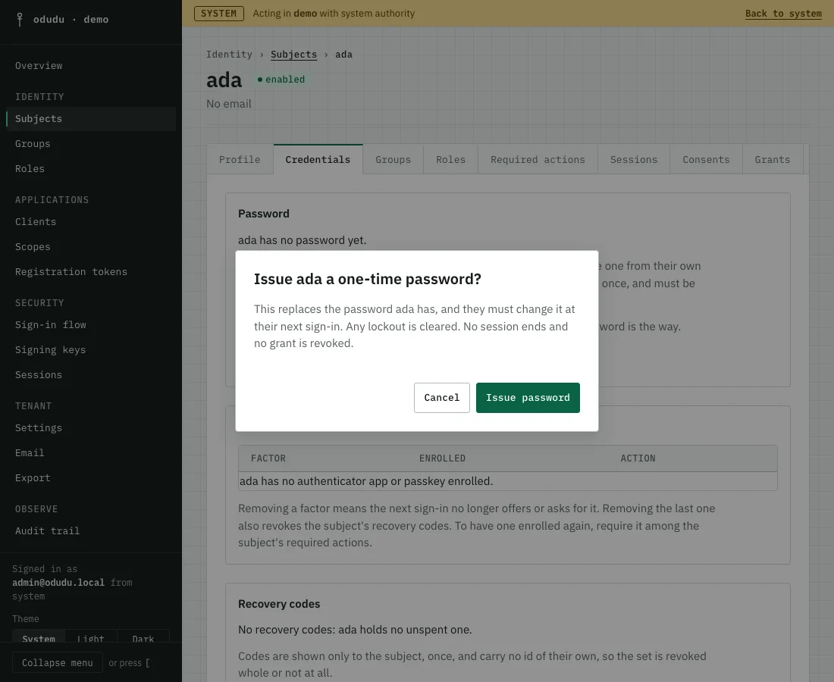Screen dimensions: 834x682
Task: Open the Sessions tab
Action: tap(634, 159)
